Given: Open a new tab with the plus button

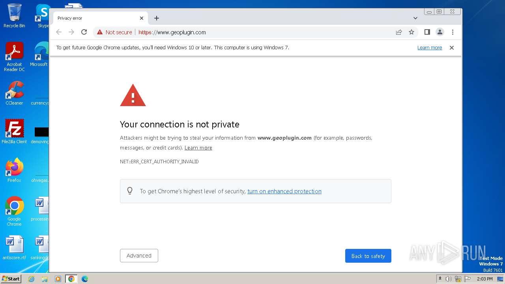Looking at the screenshot, I should pos(157,18).
